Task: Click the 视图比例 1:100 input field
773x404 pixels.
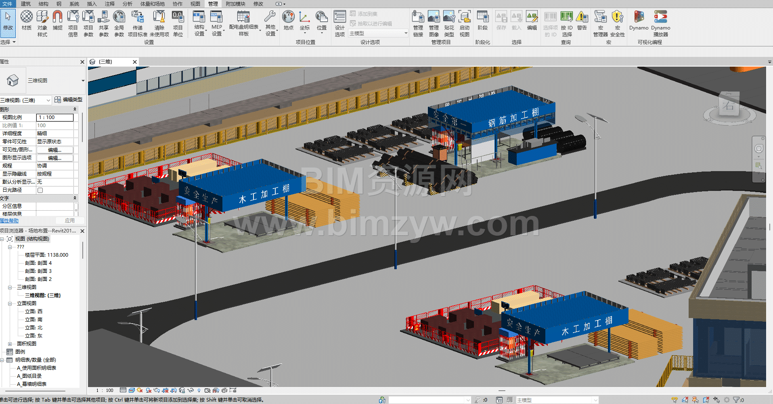Action: point(55,117)
